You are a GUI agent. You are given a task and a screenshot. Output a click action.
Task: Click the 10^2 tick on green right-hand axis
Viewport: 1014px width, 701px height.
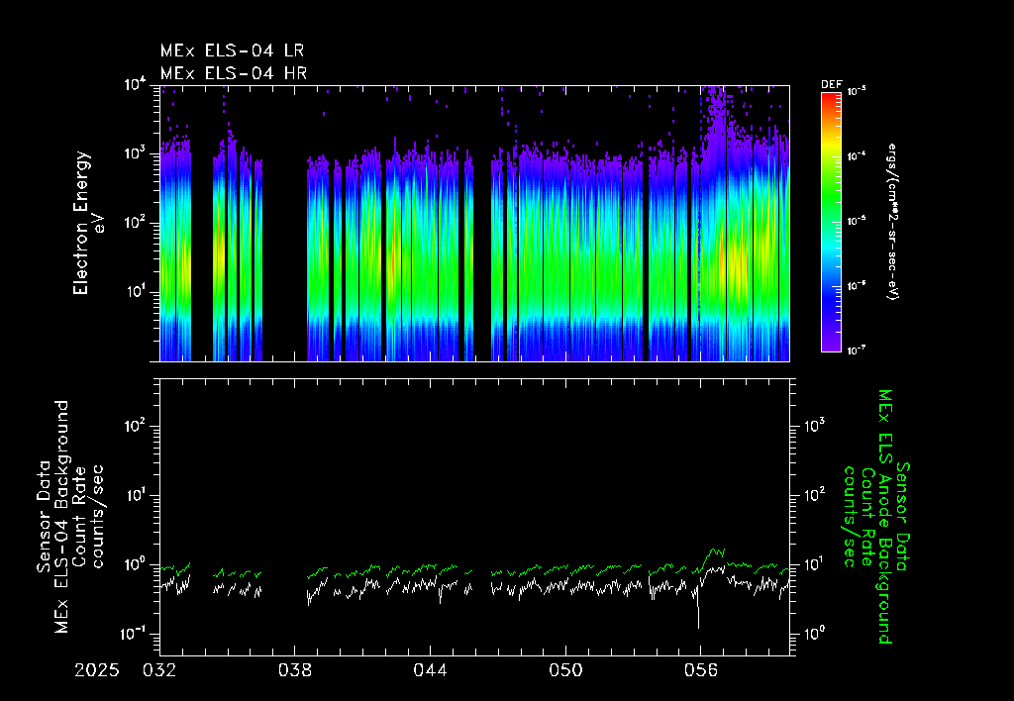tap(815, 495)
